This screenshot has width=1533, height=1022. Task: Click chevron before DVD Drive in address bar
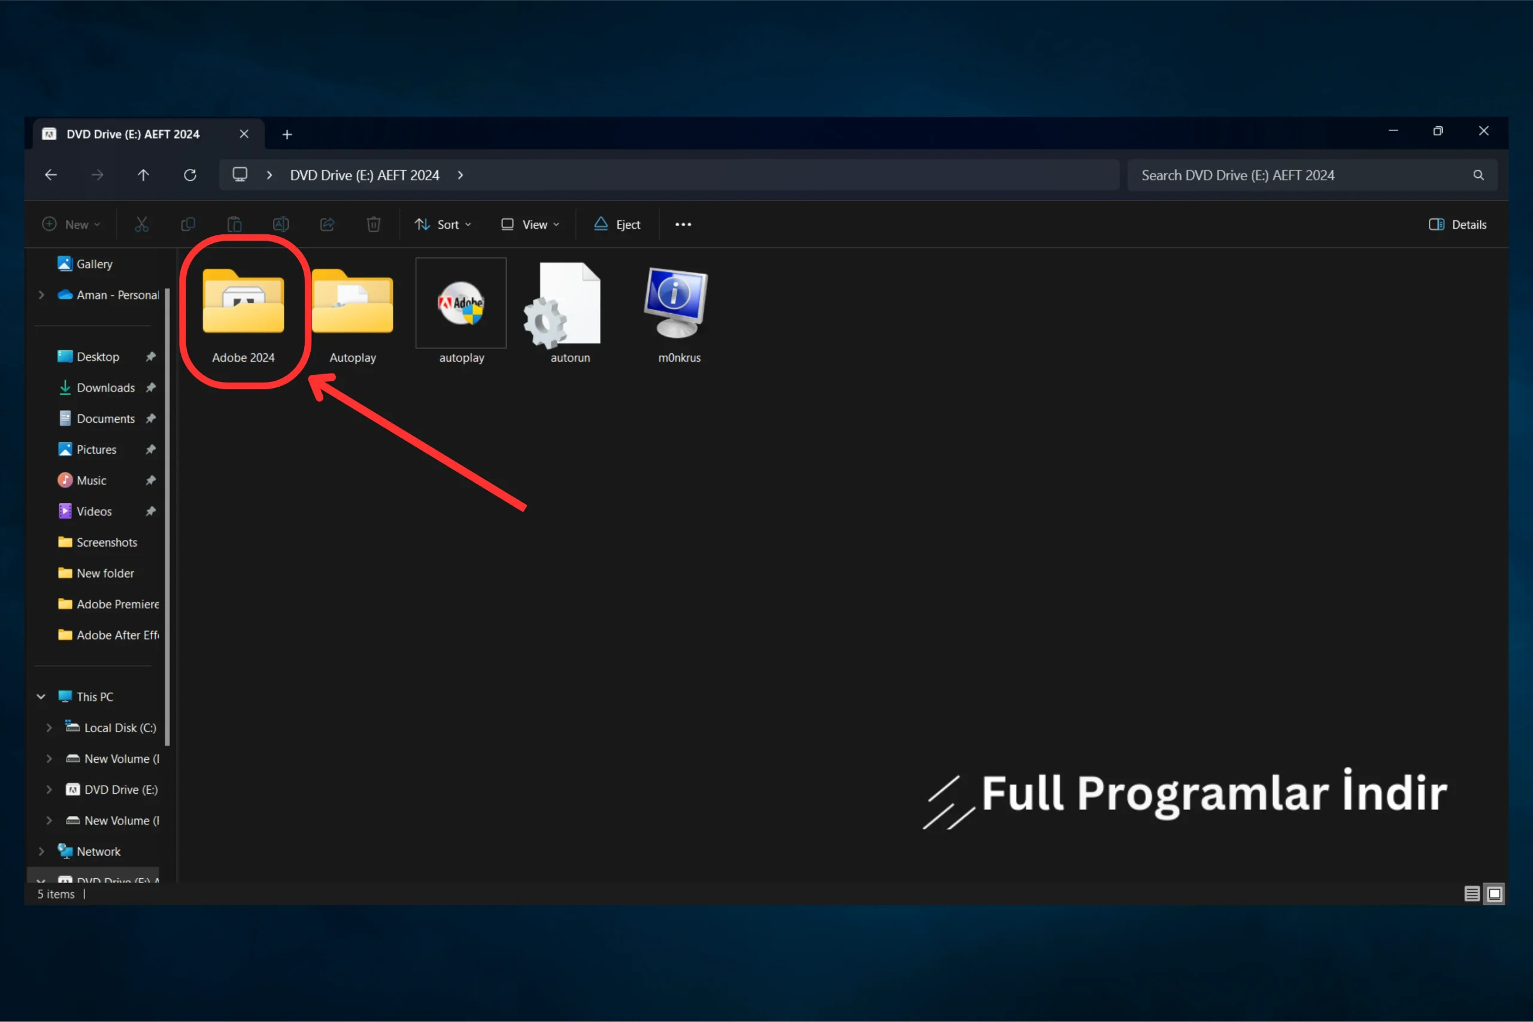pos(269,175)
